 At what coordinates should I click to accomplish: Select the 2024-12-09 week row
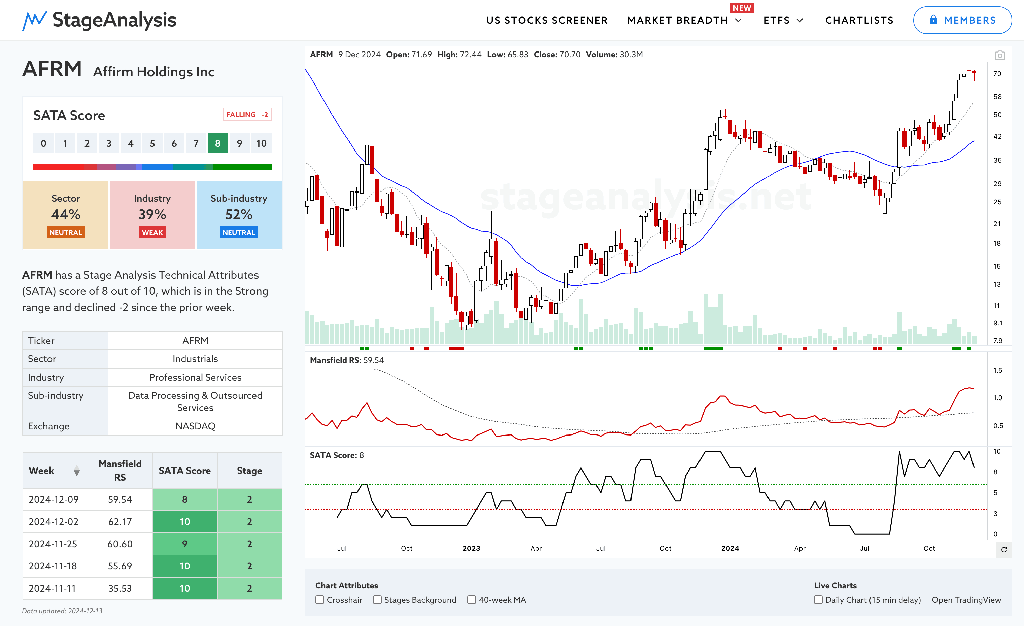tap(152, 499)
